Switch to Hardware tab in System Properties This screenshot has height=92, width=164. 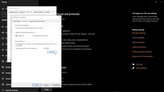22,12
